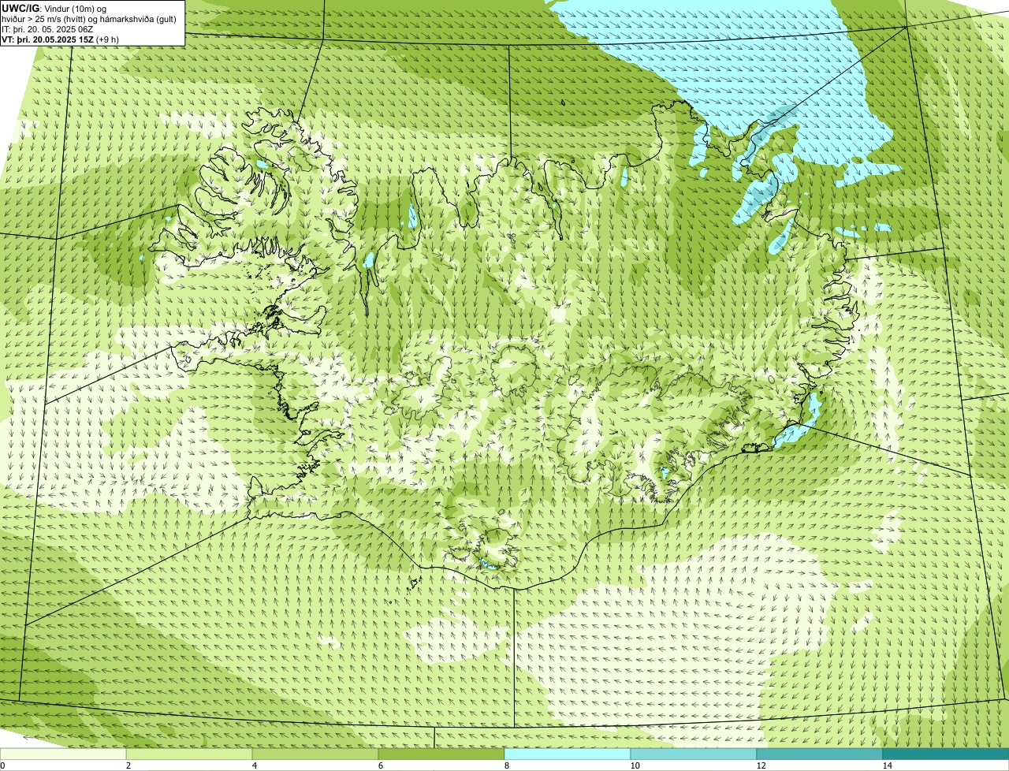Click the cyan legend segment between 8 and 10
This screenshot has width=1009, height=771.
tap(568, 754)
